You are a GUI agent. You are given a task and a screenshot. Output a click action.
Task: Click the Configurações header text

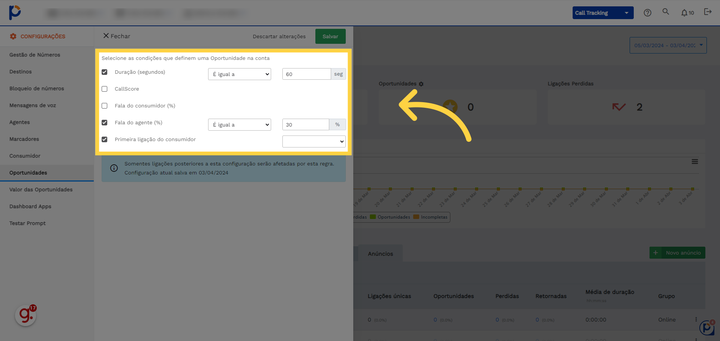point(43,36)
